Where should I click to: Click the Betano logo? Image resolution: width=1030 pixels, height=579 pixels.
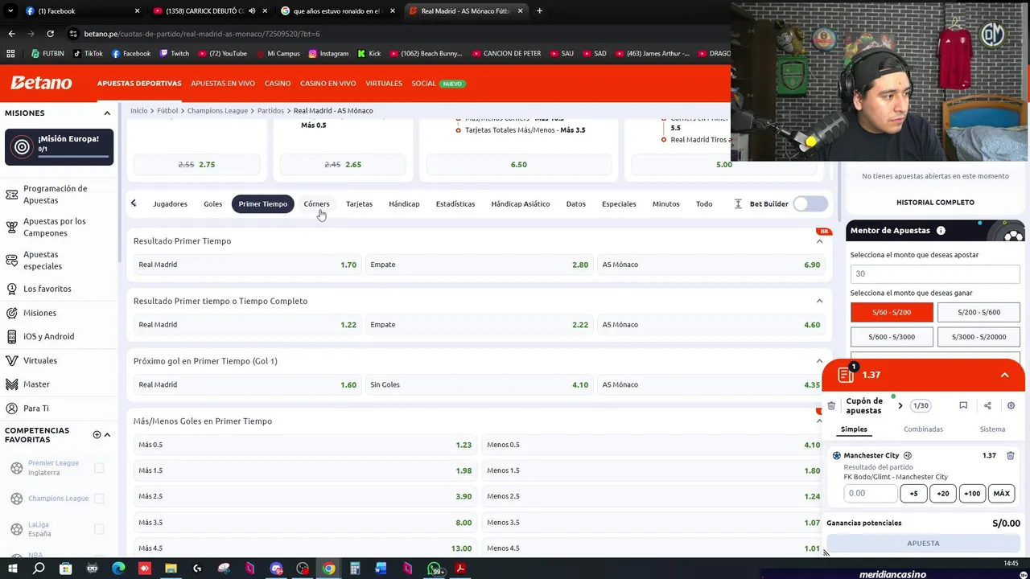41,83
